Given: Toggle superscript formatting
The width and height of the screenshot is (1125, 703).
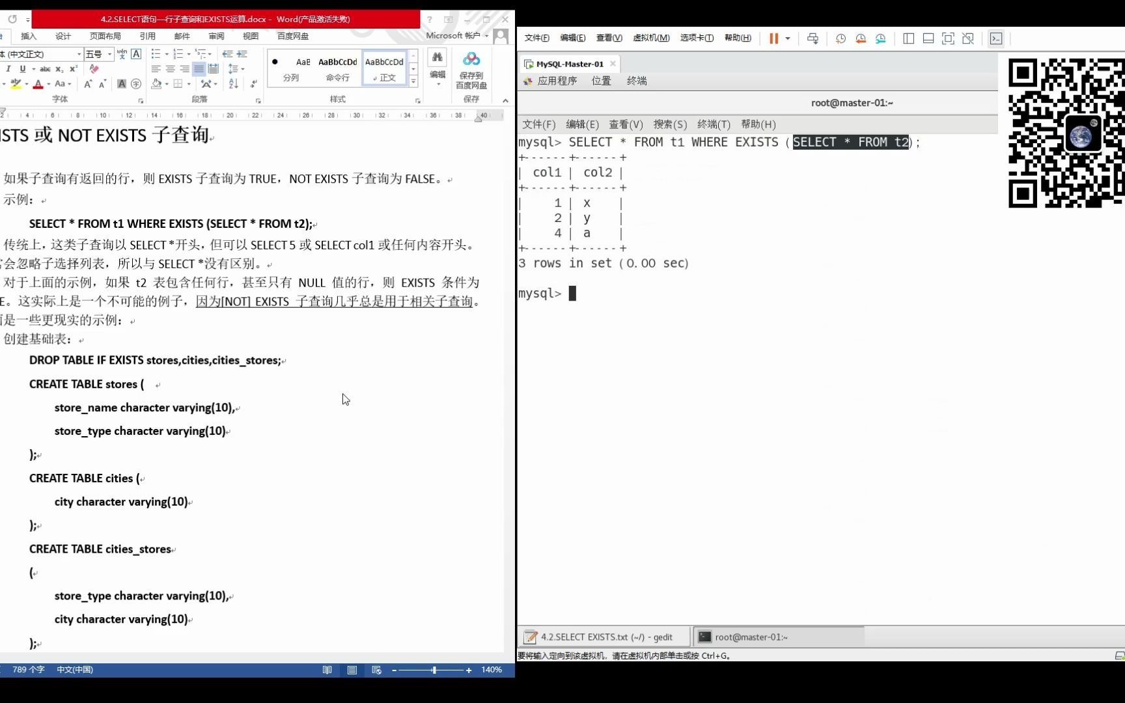Looking at the screenshot, I should tap(74, 69).
